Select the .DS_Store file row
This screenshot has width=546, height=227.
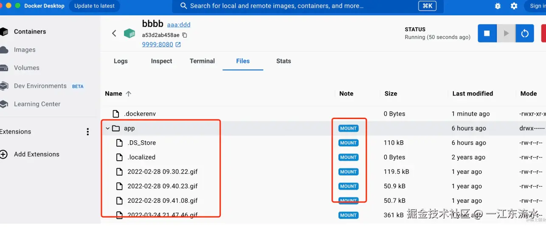click(323, 143)
